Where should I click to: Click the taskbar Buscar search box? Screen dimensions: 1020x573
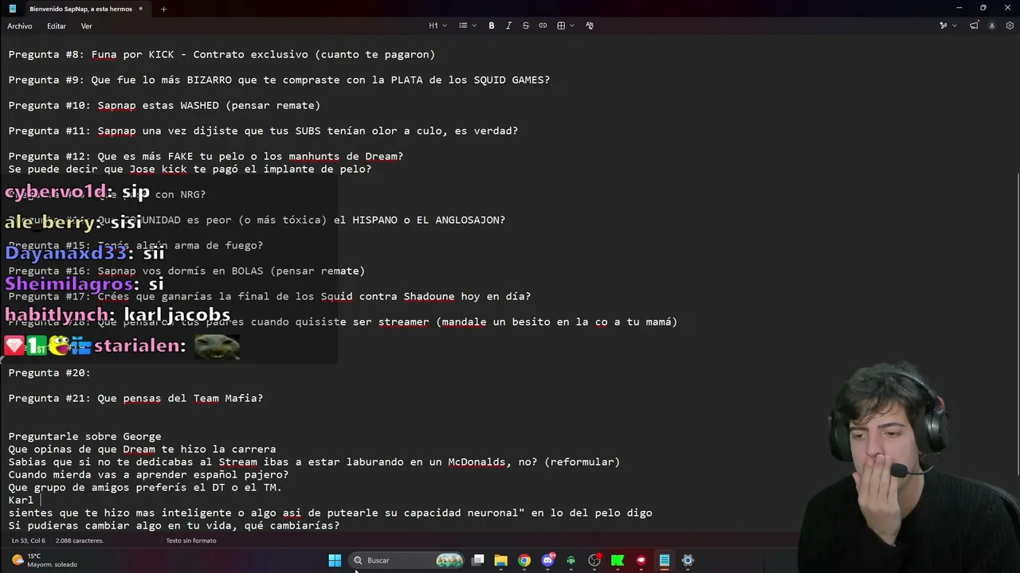408,560
